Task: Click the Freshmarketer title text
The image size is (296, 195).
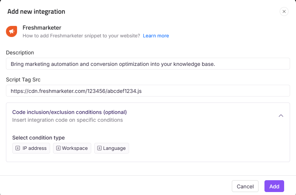Action: click(42, 28)
